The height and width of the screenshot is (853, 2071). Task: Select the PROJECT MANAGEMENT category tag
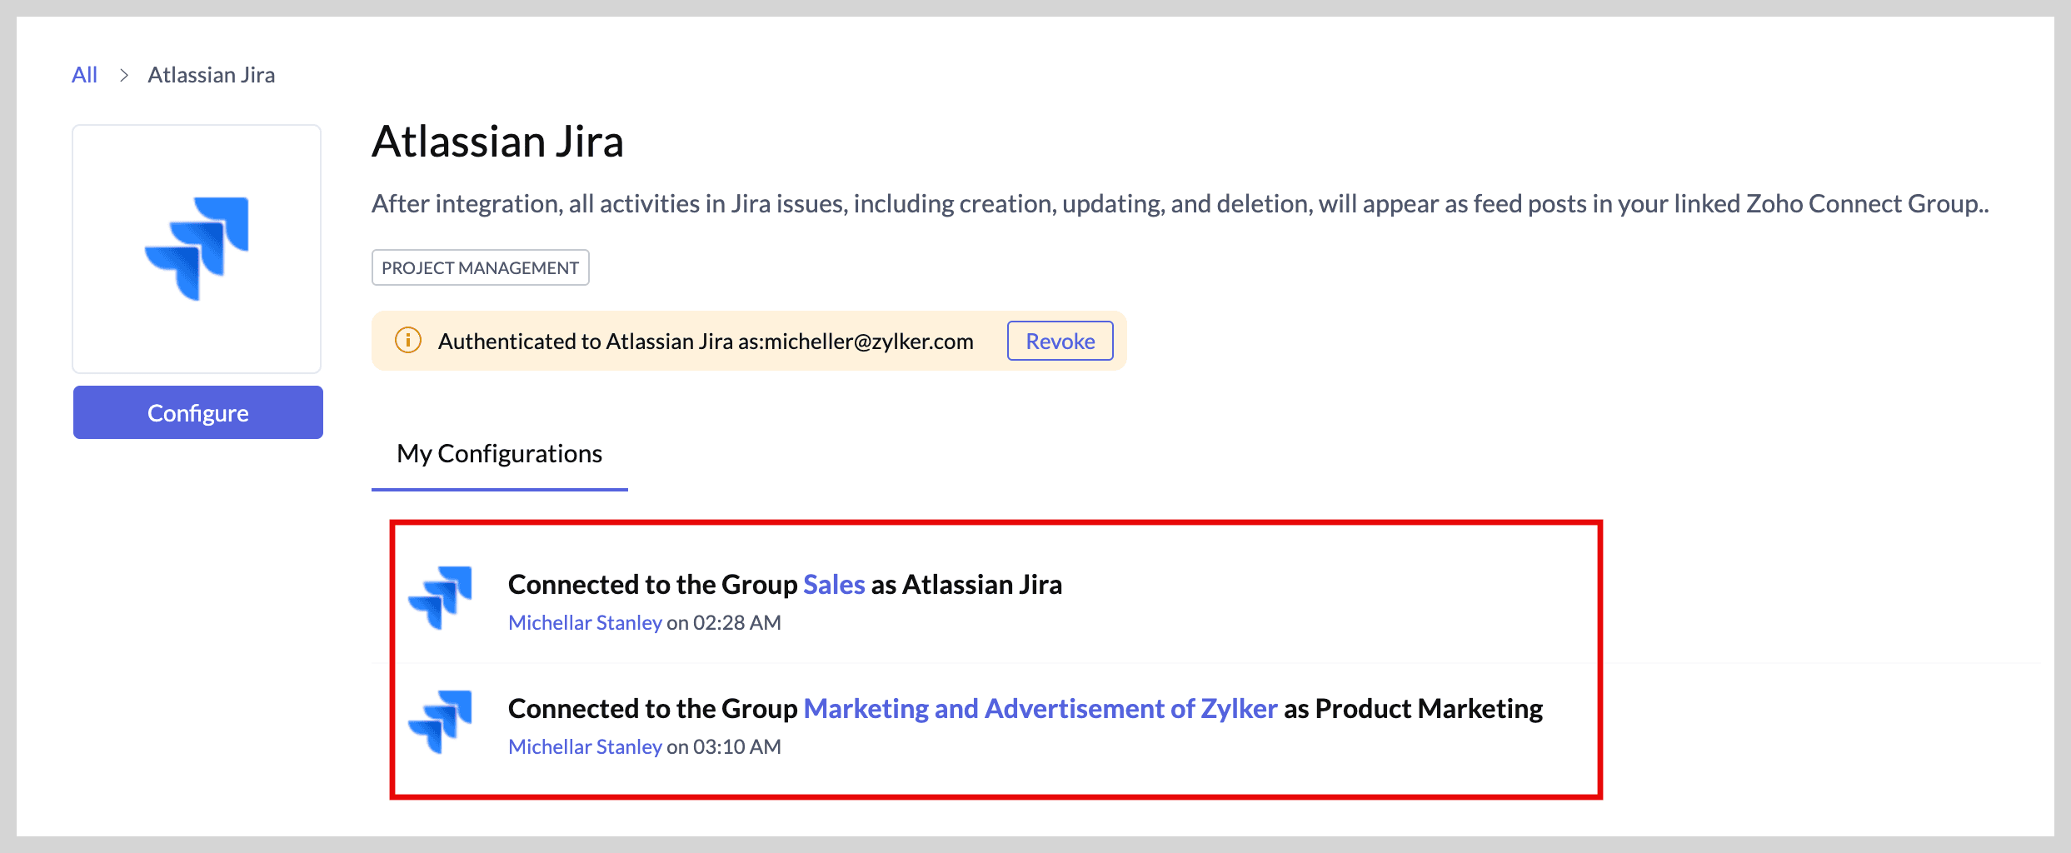point(480,267)
